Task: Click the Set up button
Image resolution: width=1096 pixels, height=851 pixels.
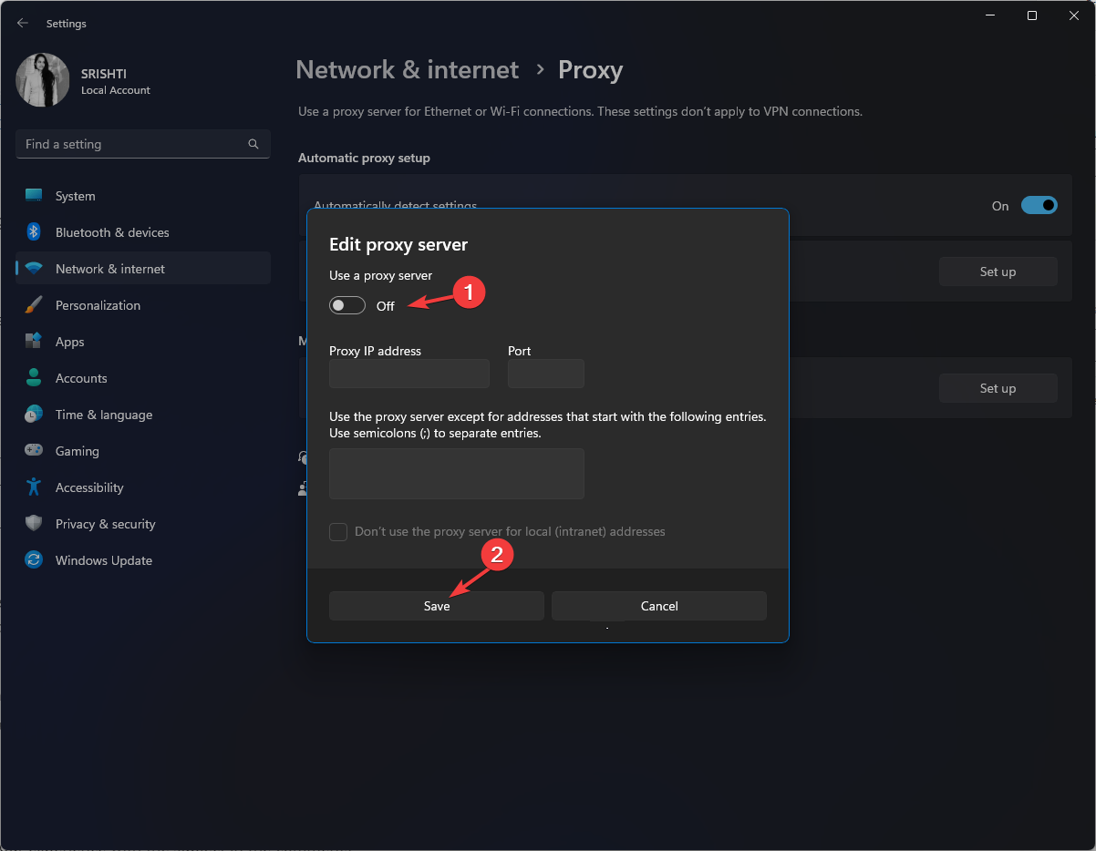Action: point(998,271)
